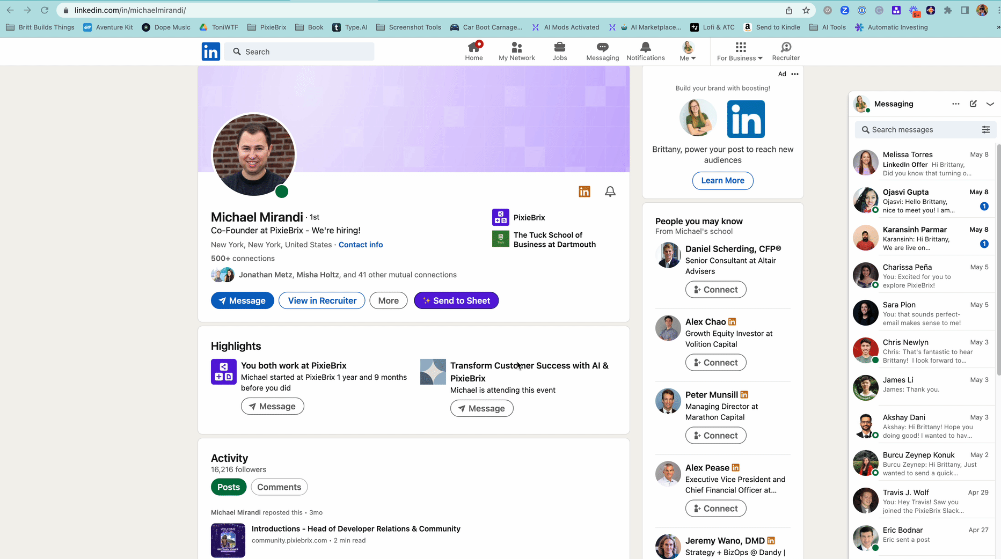Open Messaging panel three-dot options
This screenshot has height=559, width=1001.
(x=955, y=104)
